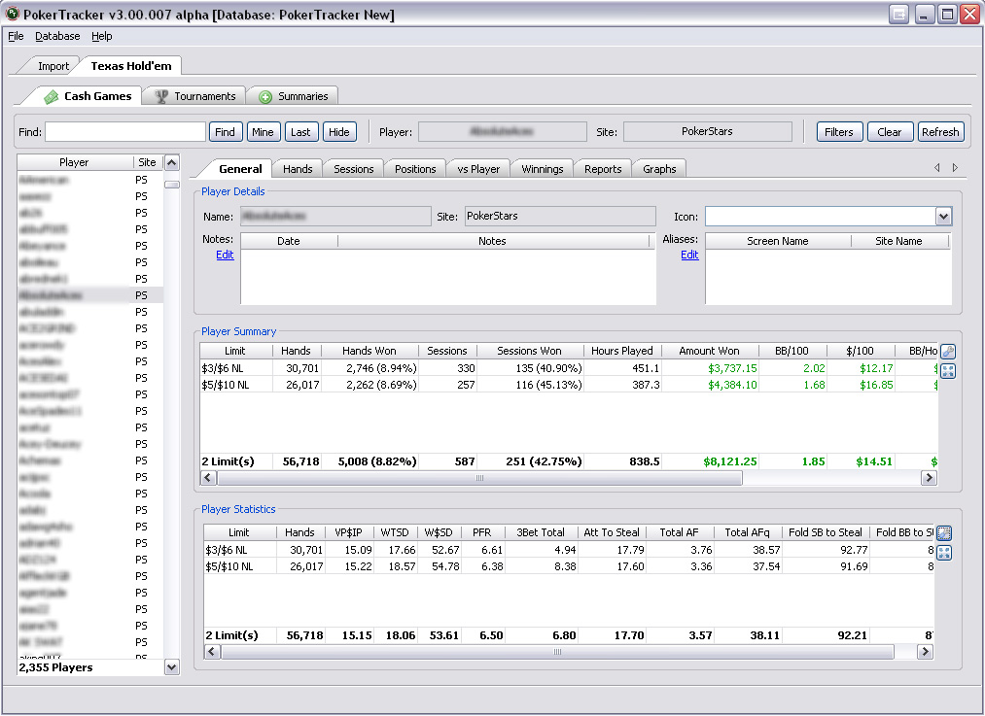Click the Screen Name column header in Aliases
The width and height of the screenshot is (985, 716).
coord(778,241)
